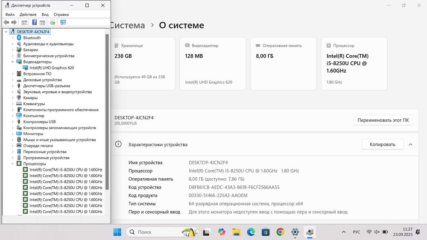The width and height of the screenshot is (427, 240).
Task: Open the Windows Start menu
Action: click(117, 232)
